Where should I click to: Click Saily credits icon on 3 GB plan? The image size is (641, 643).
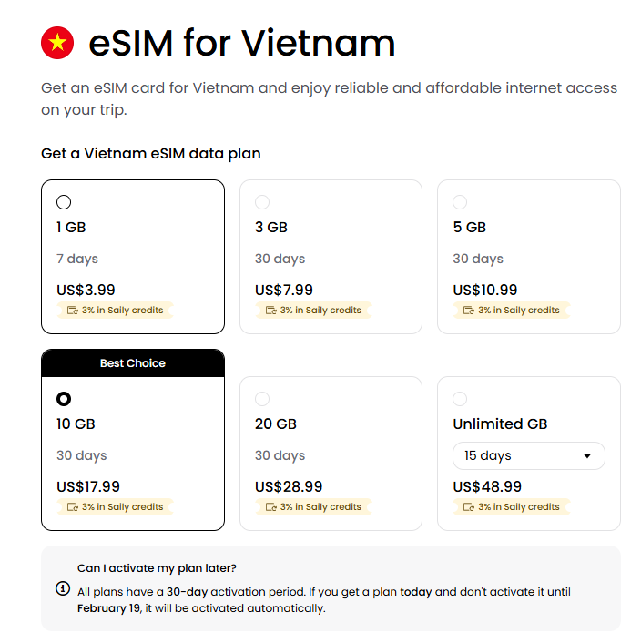pos(270,311)
